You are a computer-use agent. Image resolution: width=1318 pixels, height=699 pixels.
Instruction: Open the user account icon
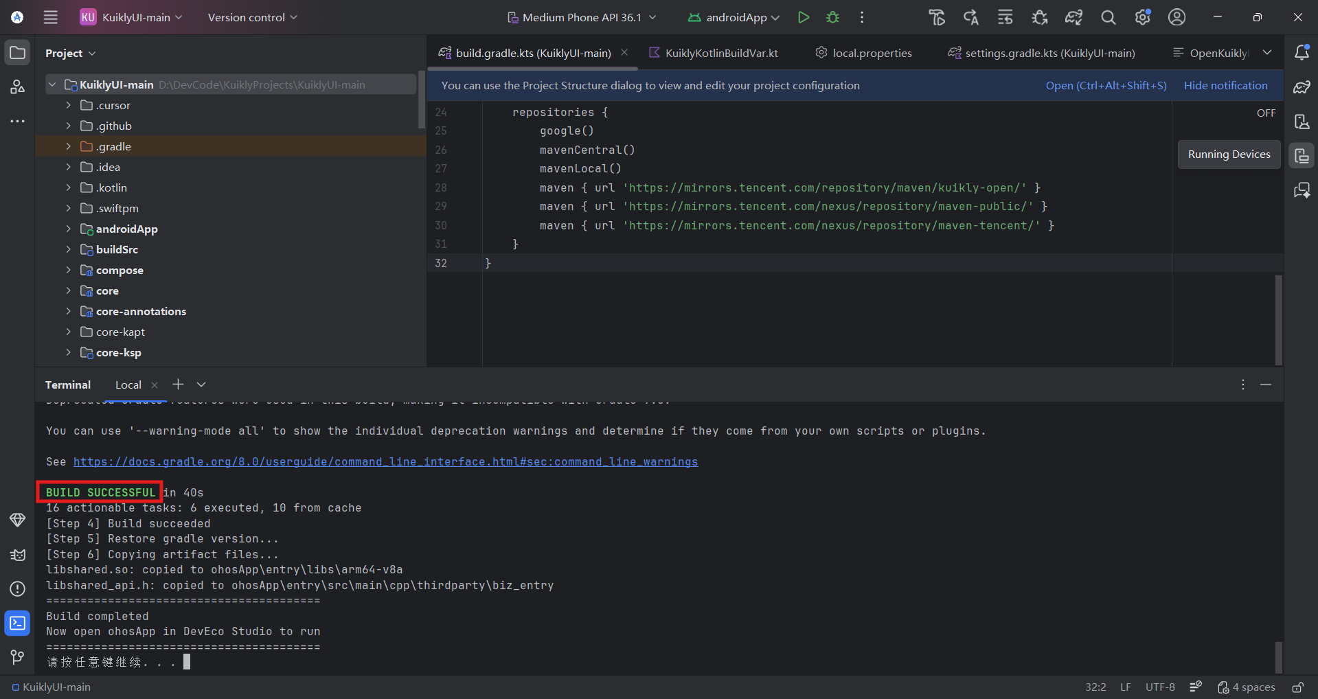[1177, 17]
